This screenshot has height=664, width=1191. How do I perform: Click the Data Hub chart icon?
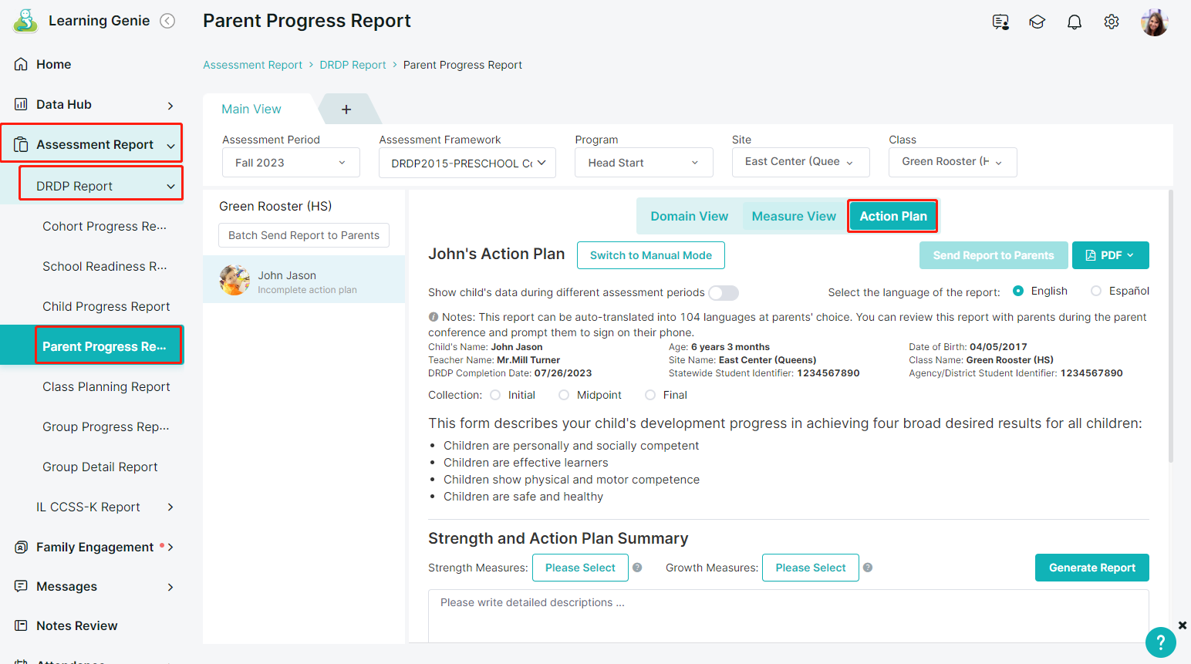point(22,104)
